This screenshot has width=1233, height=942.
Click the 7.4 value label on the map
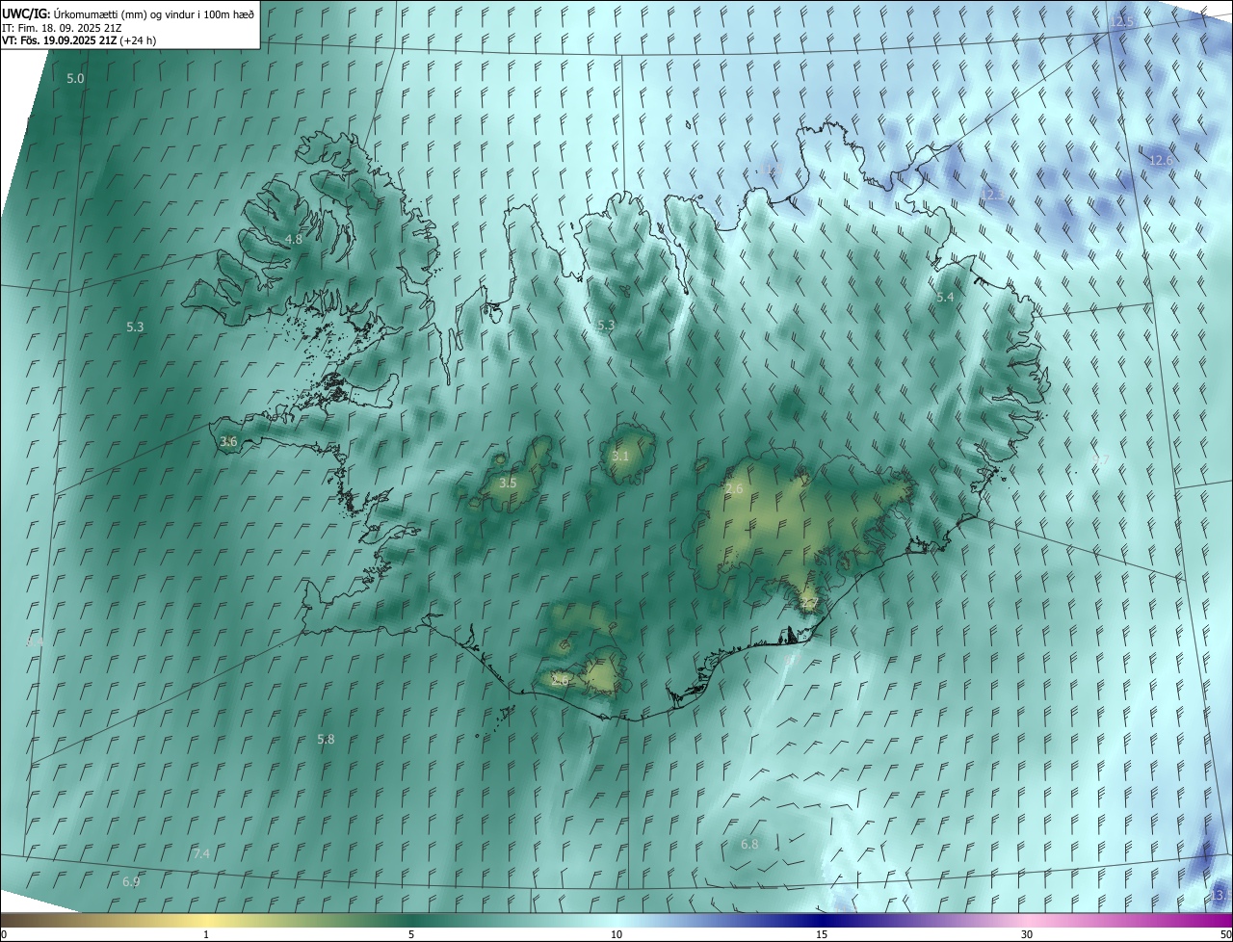pos(201,853)
